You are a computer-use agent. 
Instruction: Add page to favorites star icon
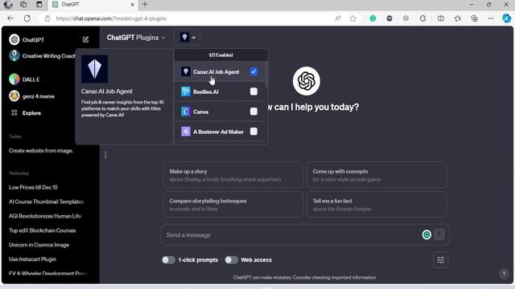[x=352, y=18]
